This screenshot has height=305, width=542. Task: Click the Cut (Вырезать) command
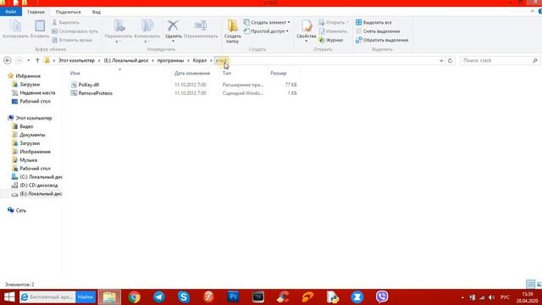pyautogui.click(x=66, y=23)
